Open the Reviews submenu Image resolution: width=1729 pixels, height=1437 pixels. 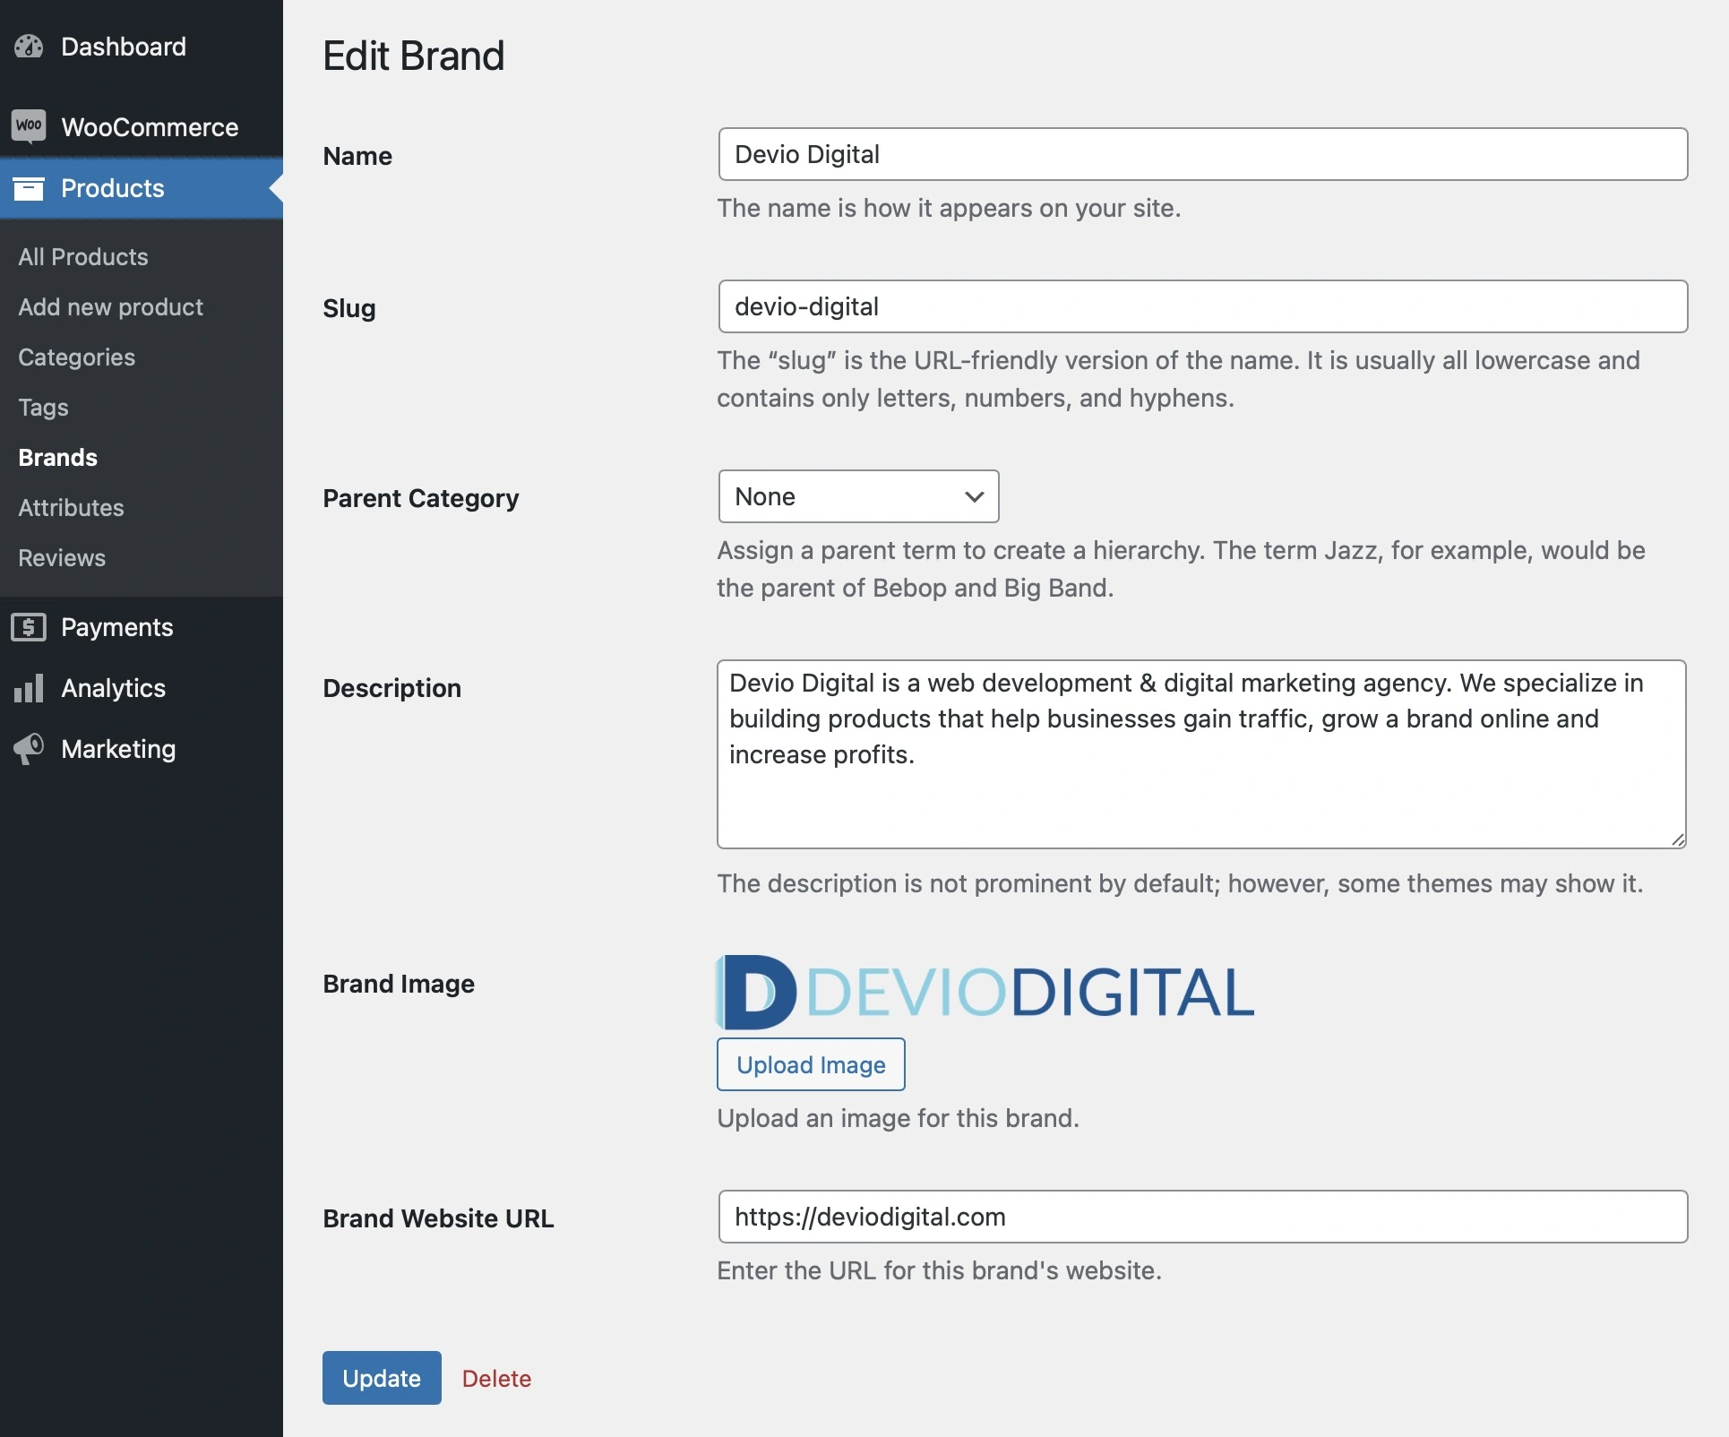tap(62, 558)
